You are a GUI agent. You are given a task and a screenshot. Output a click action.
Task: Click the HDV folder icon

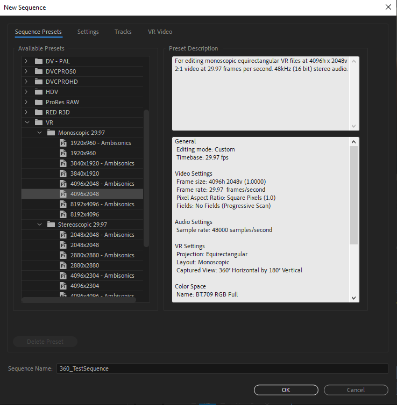point(39,92)
